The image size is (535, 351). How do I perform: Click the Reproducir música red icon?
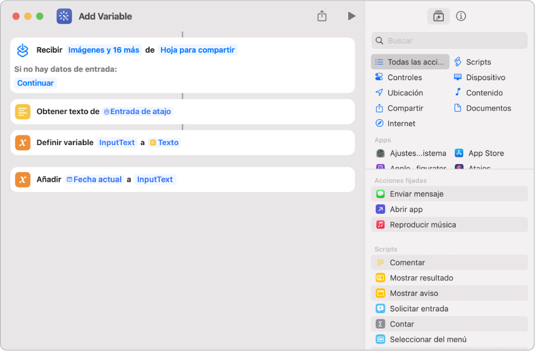point(380,225)
